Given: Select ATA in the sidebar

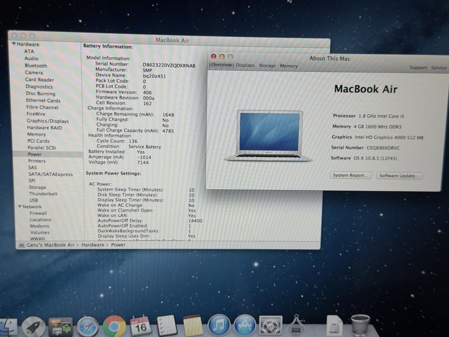Looking at the screenshot, I should point(29,52).
